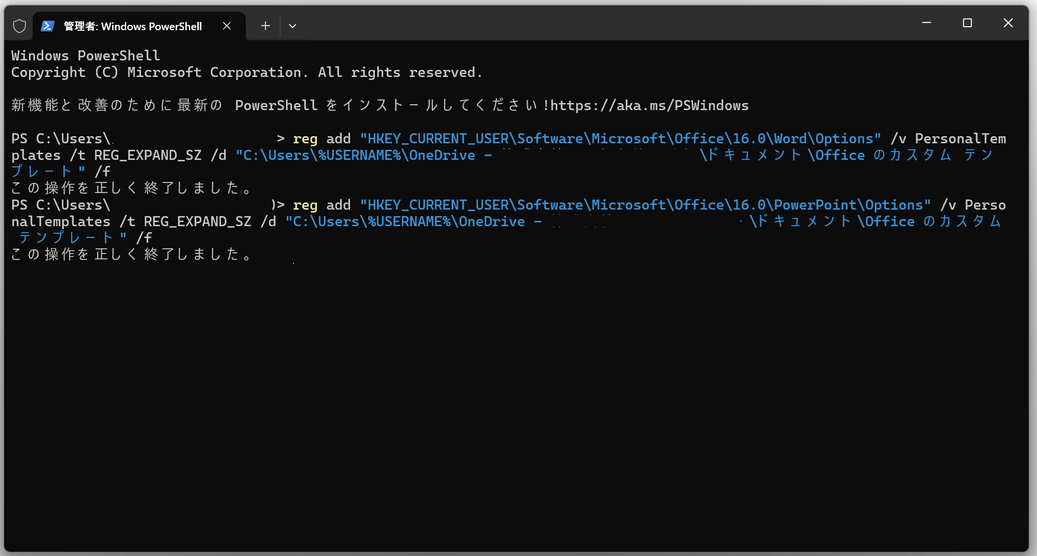This screenshot has height=556, width=1037.
Task: Click the admin shield icon in title bar
Action: pos(20,26)
